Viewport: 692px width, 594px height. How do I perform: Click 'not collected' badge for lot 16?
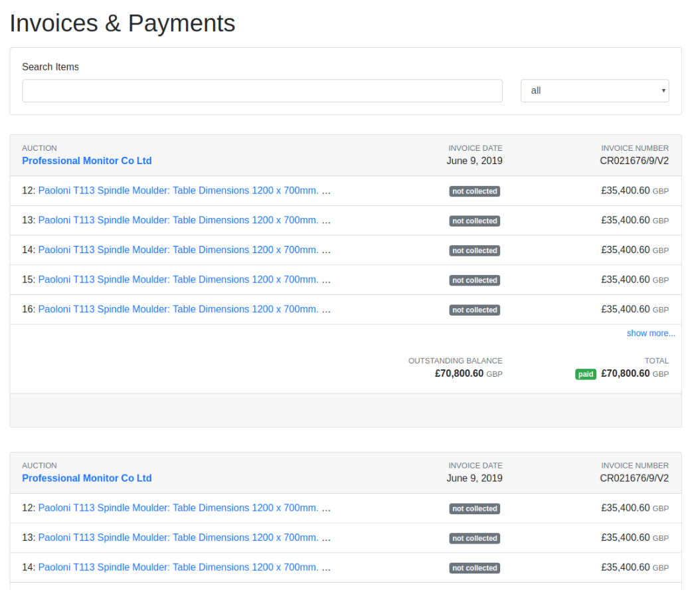click(474, 310)
